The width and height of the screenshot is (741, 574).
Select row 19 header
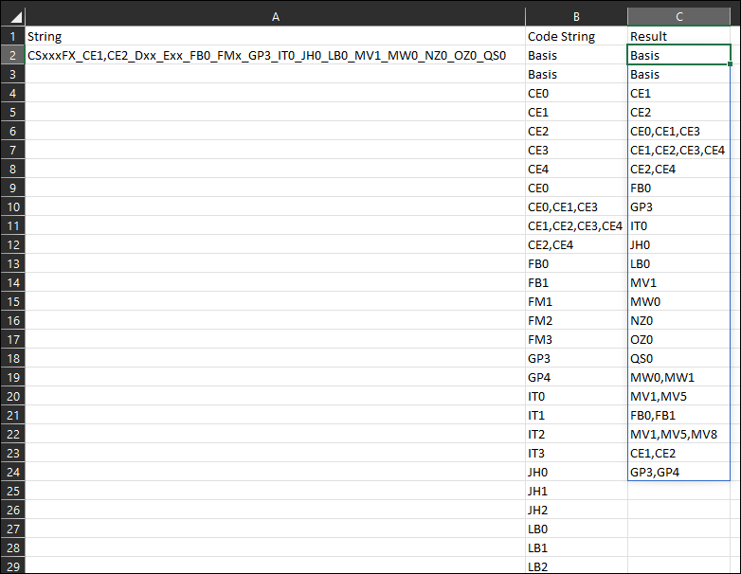(x=12, y=378)
